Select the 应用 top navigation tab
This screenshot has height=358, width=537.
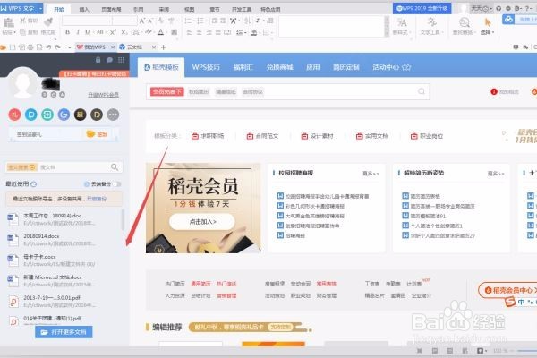pos(312,67)
